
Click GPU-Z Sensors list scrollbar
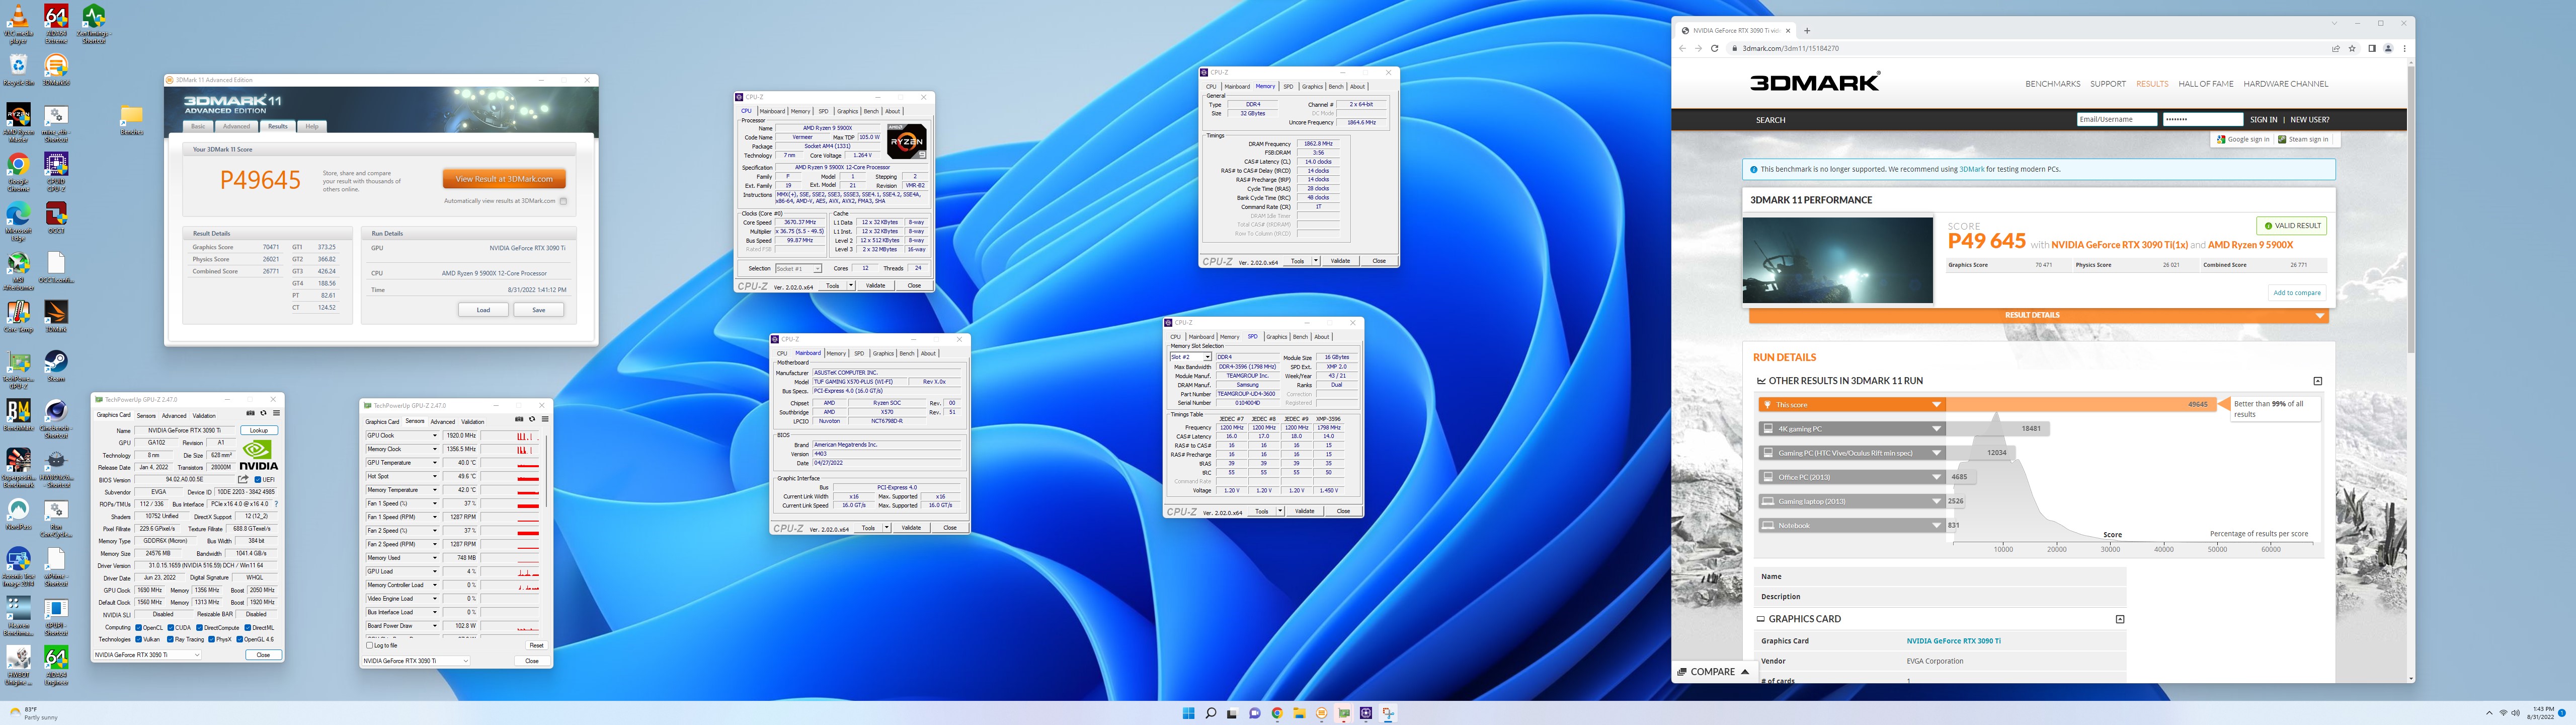point(546,471)
